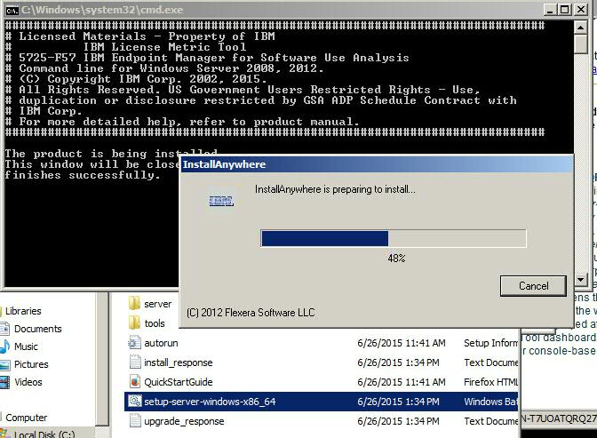Select Music library in the sidebar
Image resolution: width=597 pixels, height=438 pixels.
click(x=26, y=346)
